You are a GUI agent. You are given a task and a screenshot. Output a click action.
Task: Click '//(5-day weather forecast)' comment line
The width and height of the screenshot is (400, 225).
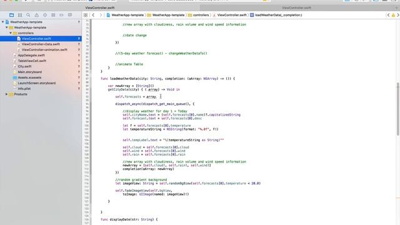point(161,53)
